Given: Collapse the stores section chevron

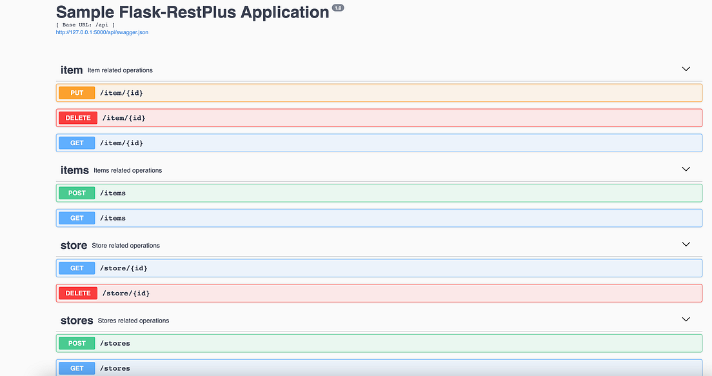Looking at the screenshot, I should pos(686,319).
